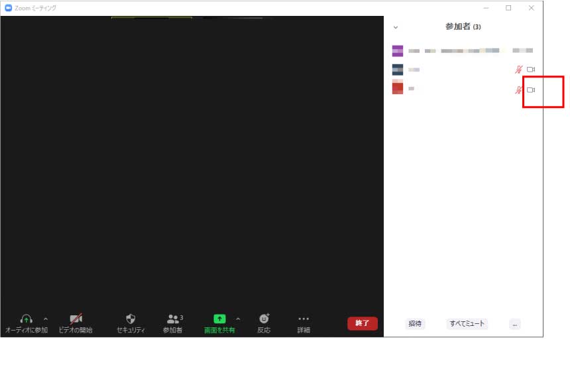Start video with the crossed-out camera icon
Viewport: 570px width, 365px height.
point(76,319)
